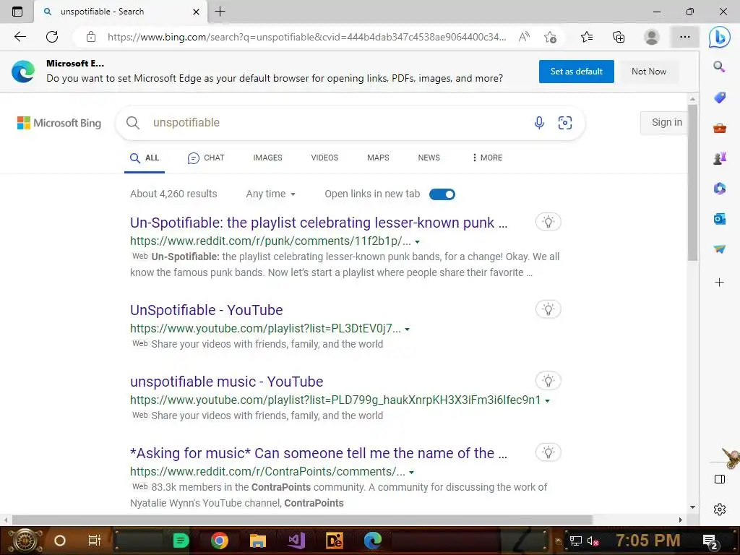Add this page to favorites
This screenshot has width=740, height=555.
(550, 37)
